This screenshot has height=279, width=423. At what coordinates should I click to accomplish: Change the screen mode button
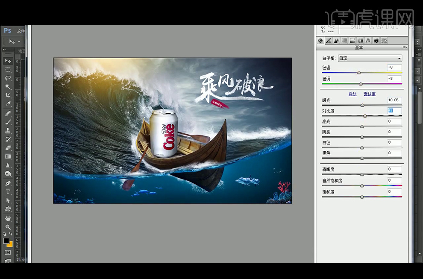[x=8, y=261]
